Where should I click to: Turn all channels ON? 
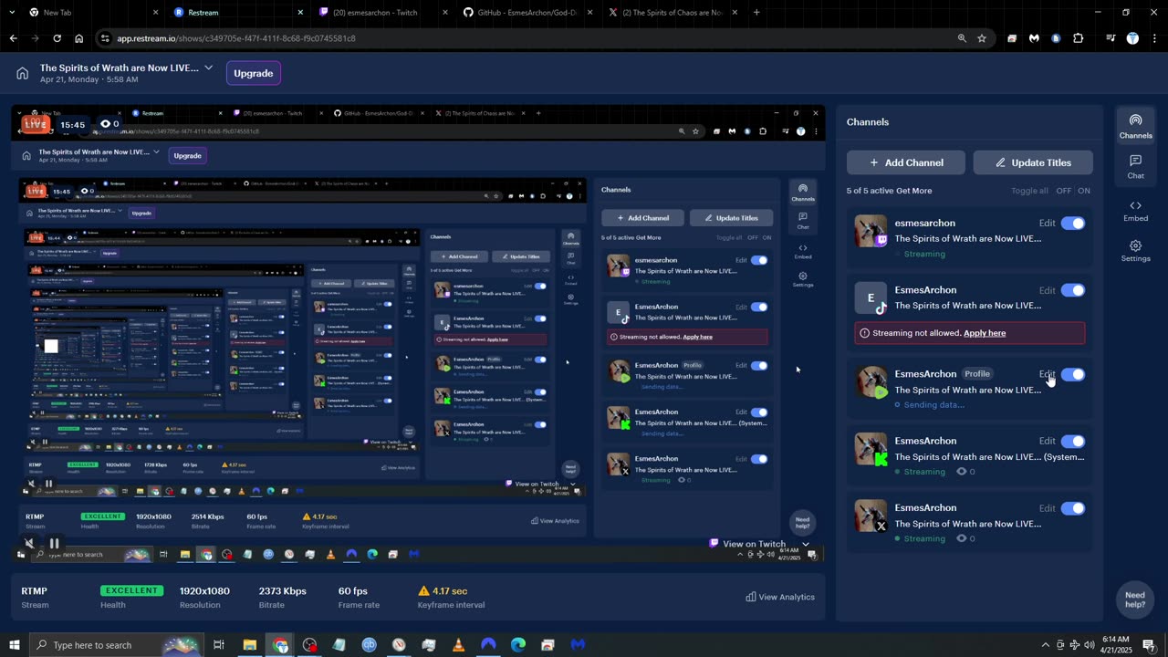(x=1084, y=191)
